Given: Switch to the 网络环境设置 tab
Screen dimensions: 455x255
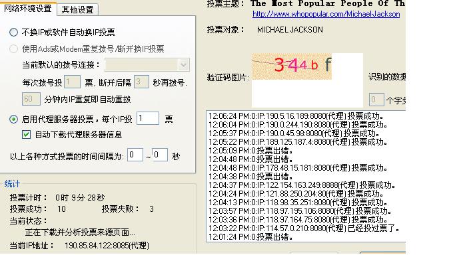Looking at the screenshot, I should coord(28,8).
